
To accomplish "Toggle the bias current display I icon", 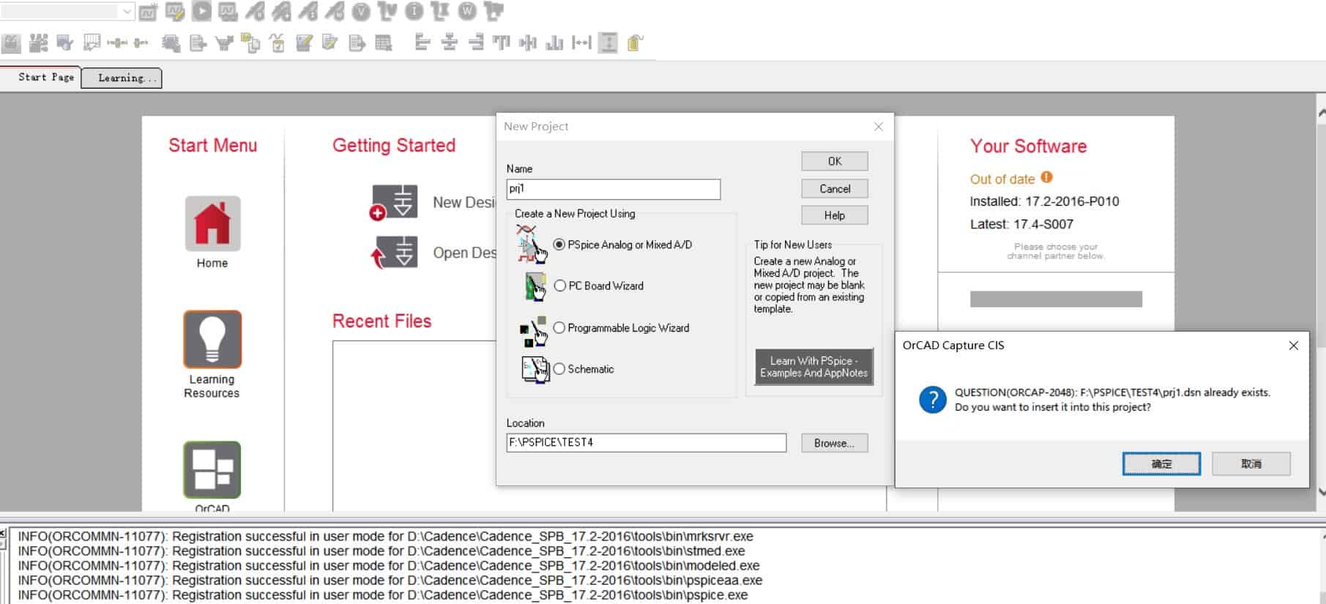I will click(x=414, y=12).
